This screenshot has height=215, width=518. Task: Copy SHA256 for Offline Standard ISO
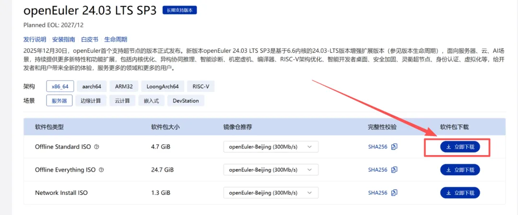click(394, 147)
